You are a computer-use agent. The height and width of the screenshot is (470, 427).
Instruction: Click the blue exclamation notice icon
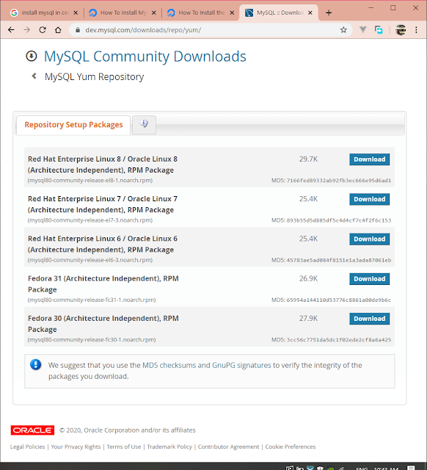click(x=36, y=364)
